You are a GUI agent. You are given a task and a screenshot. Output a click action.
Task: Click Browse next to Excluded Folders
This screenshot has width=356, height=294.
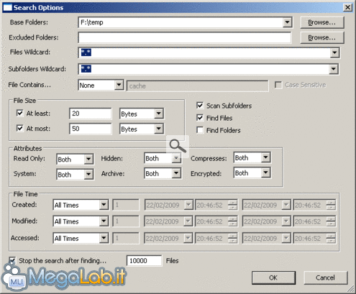[x=322, y=37]
